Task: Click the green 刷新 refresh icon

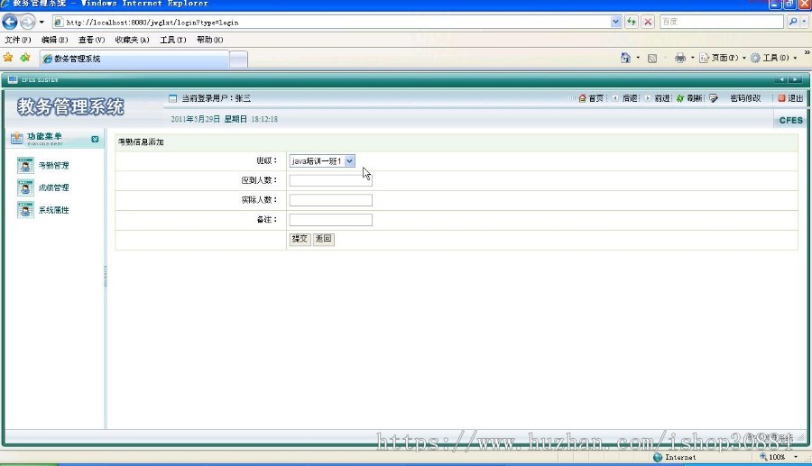Action: pyautogui.click(x=680, y=98)
